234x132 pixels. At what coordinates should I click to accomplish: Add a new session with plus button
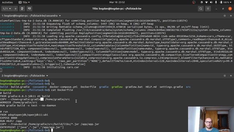pos(15,9)
